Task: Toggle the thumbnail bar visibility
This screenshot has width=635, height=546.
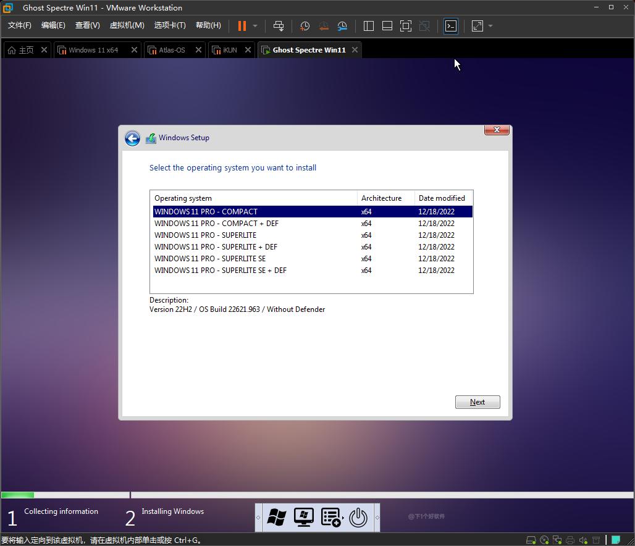Action: [x=387, y=26]
